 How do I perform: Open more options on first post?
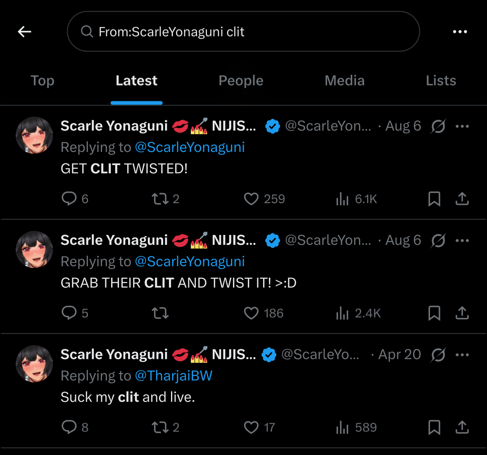pos(462,126)
